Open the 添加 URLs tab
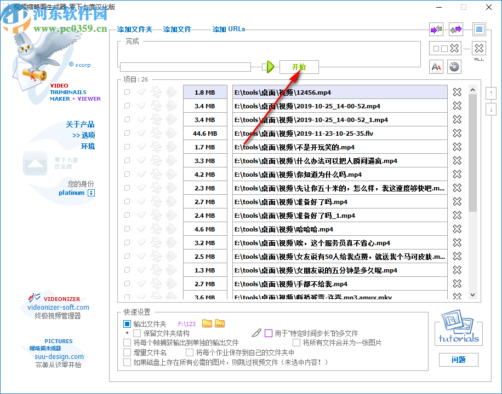Image resolution: width=502 pixels, height=394 pixels. point(229,29)
